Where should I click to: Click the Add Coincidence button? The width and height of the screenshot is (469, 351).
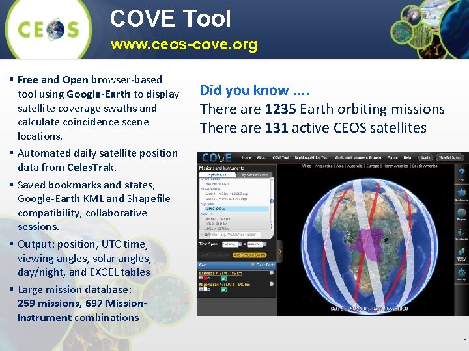(215, 255)
